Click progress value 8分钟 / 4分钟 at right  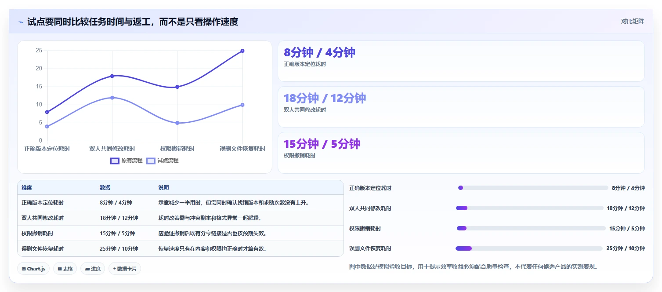628,188
